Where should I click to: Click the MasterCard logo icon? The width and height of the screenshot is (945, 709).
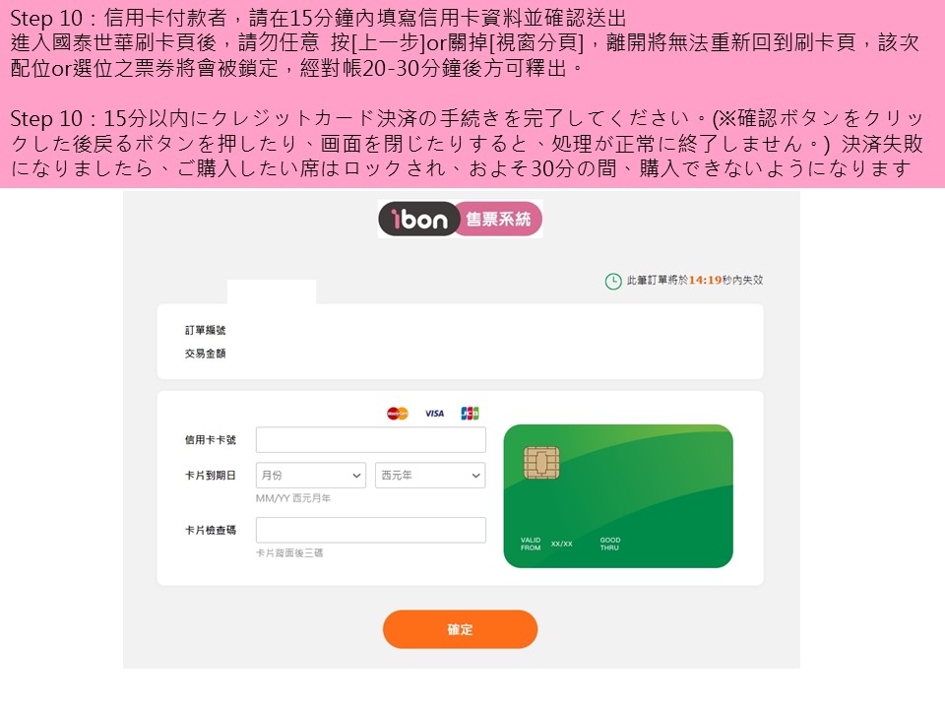pyautogui.click(x=398, y=414)
